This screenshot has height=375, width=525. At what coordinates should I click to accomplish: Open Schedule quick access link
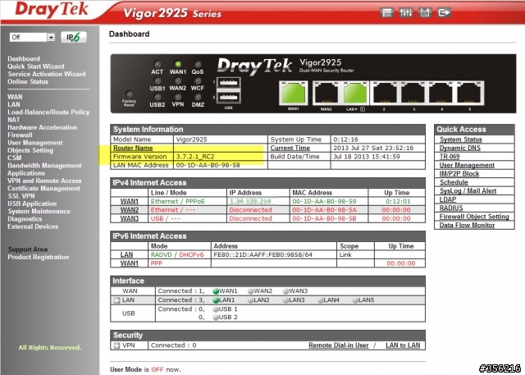[454, 182]
